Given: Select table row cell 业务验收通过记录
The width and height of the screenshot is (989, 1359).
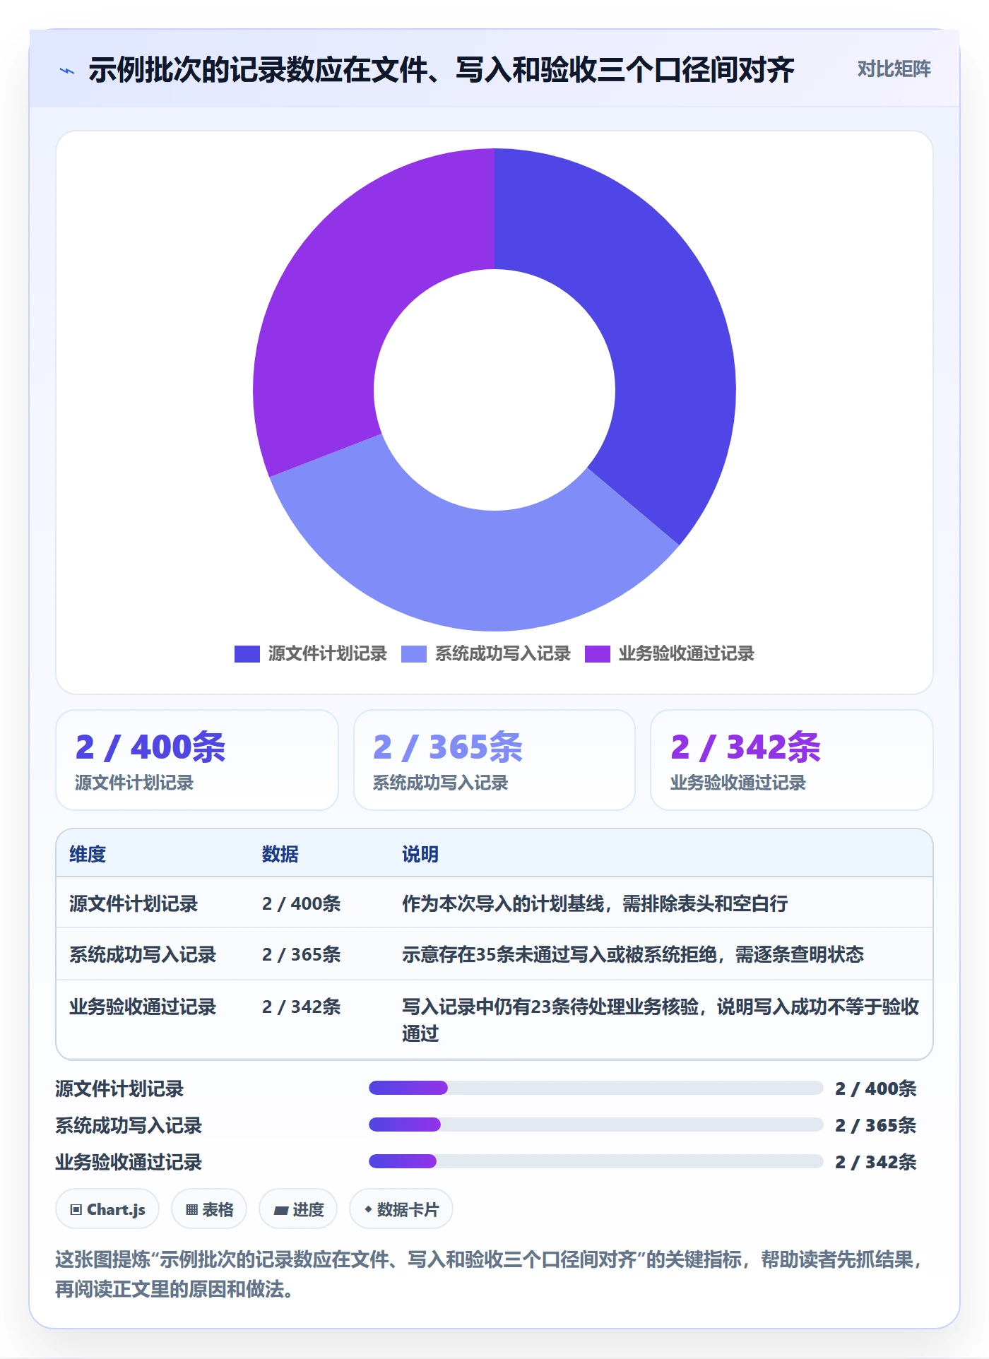Looking at the screenshot, I should click(x=143, y=1007).
